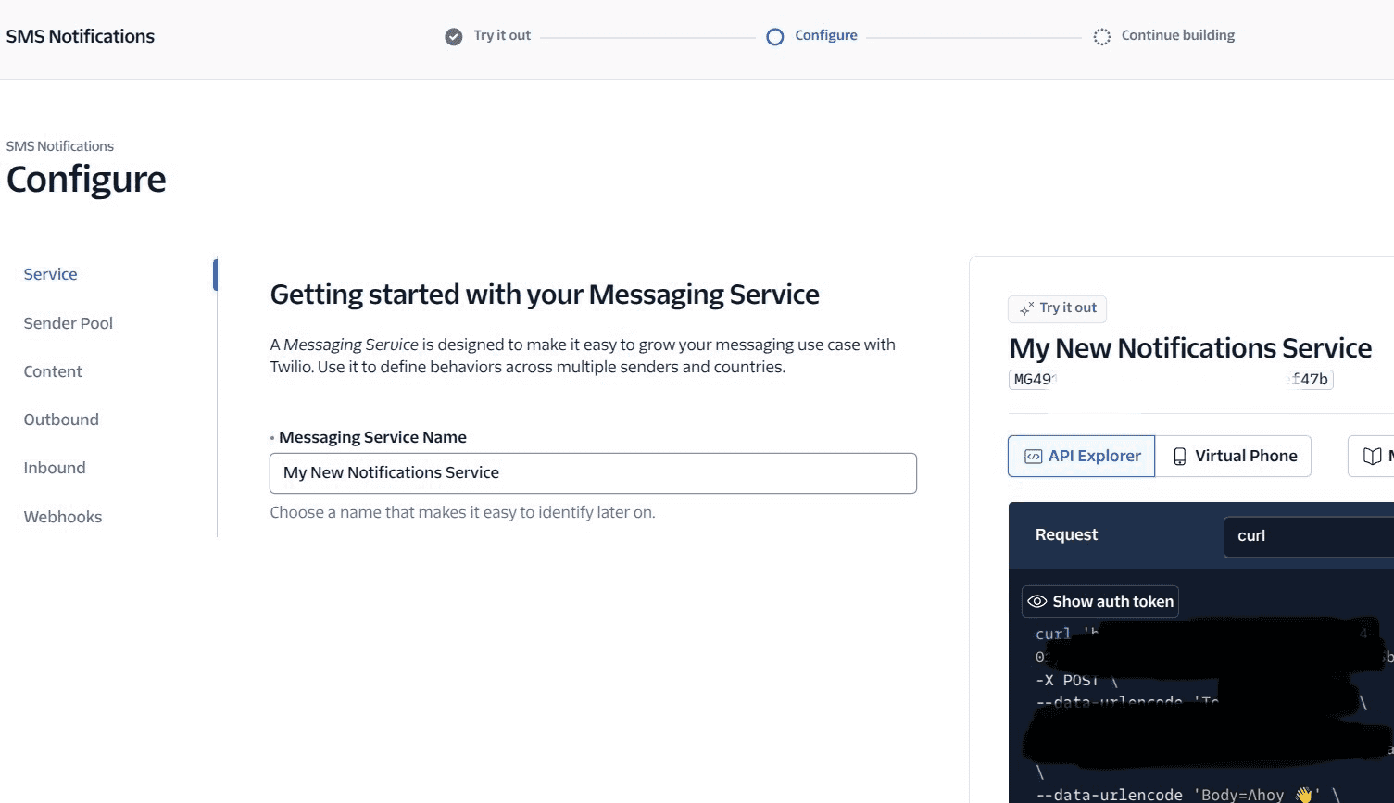Click the Continue building dotted circle icon
The width and height of the screenshot is (1394, 803).
[1101, 37]
